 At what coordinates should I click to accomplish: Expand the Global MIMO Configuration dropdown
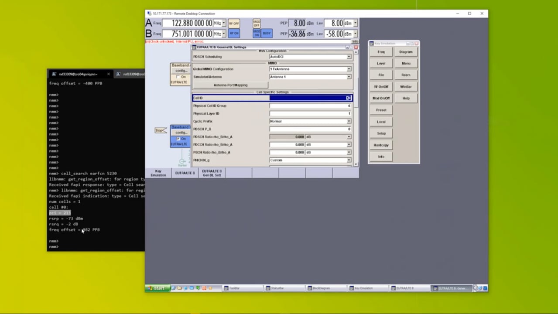pos(349,69)
